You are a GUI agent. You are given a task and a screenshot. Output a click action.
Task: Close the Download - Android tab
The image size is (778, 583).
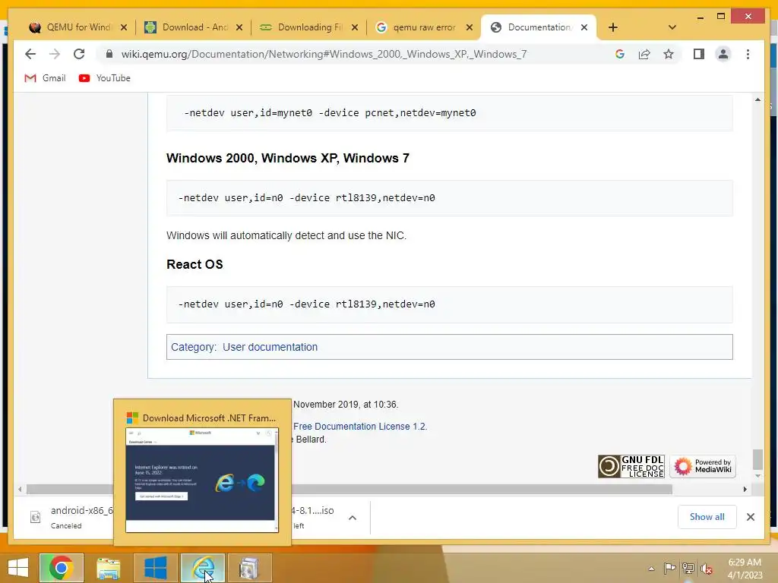coord(239,27)
